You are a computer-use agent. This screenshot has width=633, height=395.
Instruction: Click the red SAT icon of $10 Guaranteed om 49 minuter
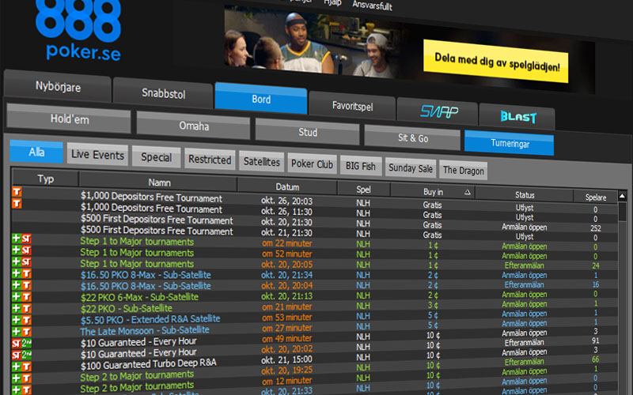[x=17, y=344]
